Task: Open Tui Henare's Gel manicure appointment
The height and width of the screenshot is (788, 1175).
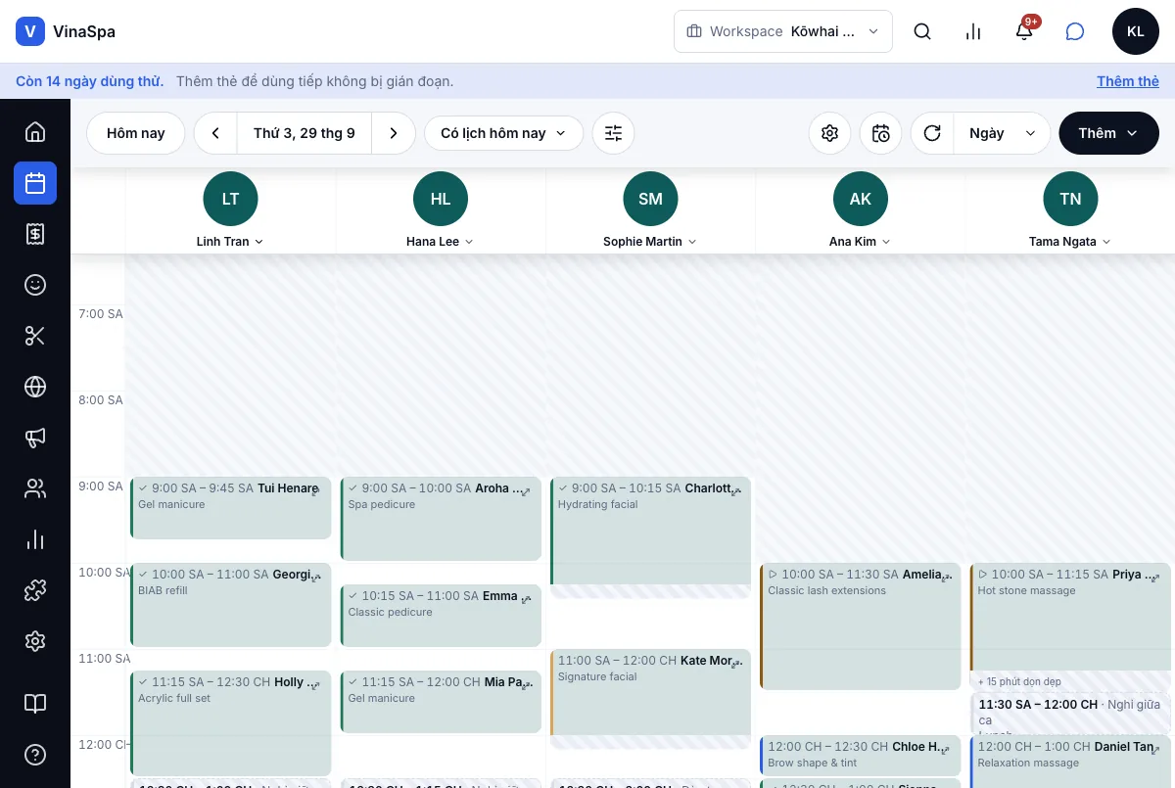Action: (x=231, y=508)
